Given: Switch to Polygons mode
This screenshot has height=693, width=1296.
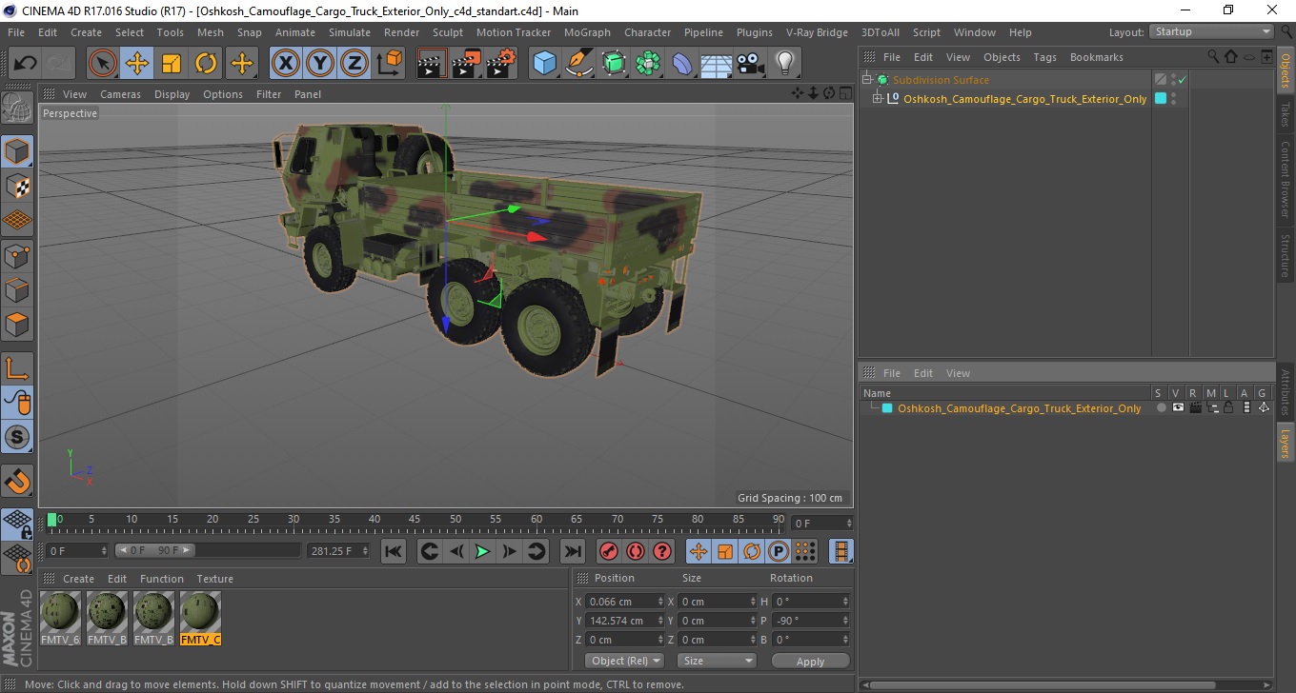Looking at the screenshot, I should tap(17, 324).
